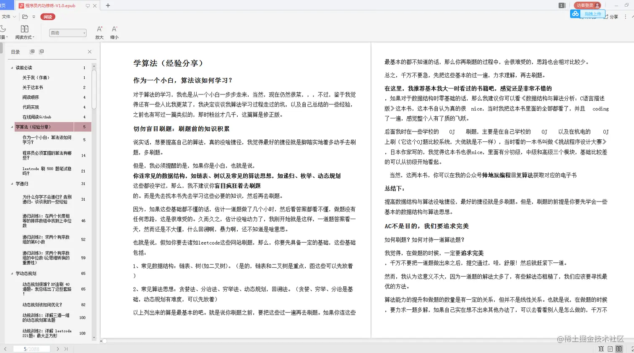This screenshot has width=634, height=353.
Task: Collapse the 学算法（经验分享）section
Action: point(12,127)
